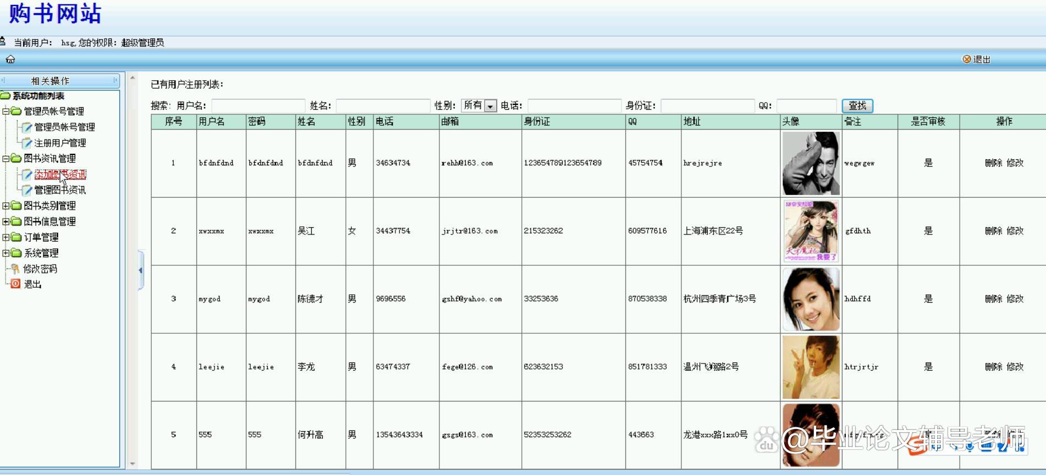Click 修改 for user 李龙
Viewport: 1046px width, 475px height.
(1015, 367)
